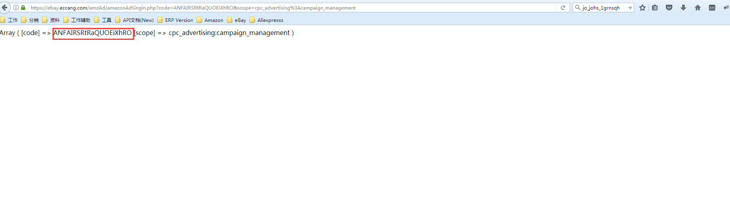Click the green secure connection padlock

point(23,8)
